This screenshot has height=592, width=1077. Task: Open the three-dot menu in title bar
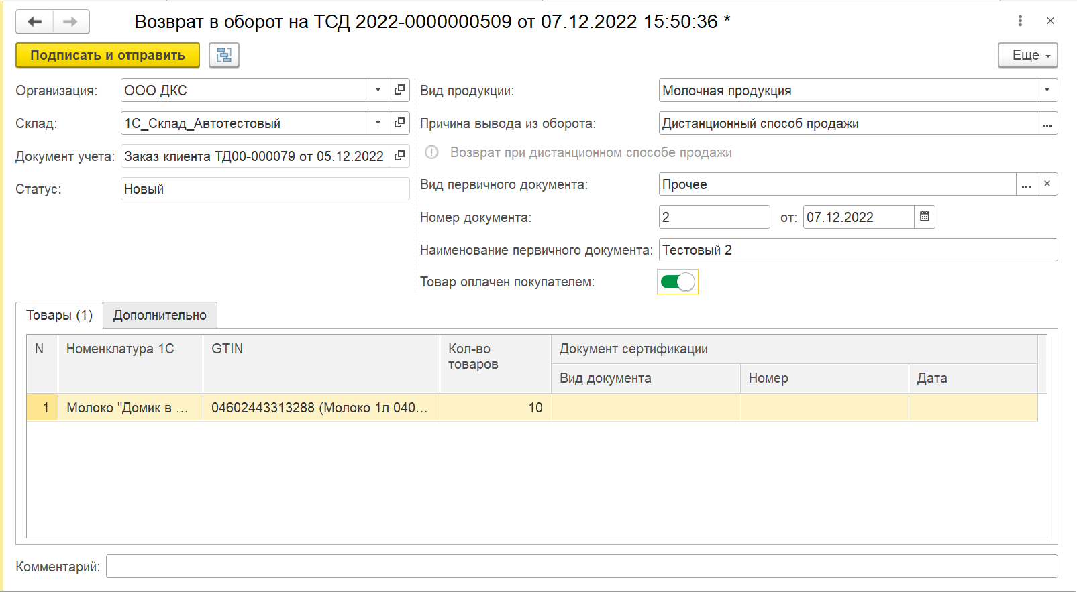[x=1020, y=21]
